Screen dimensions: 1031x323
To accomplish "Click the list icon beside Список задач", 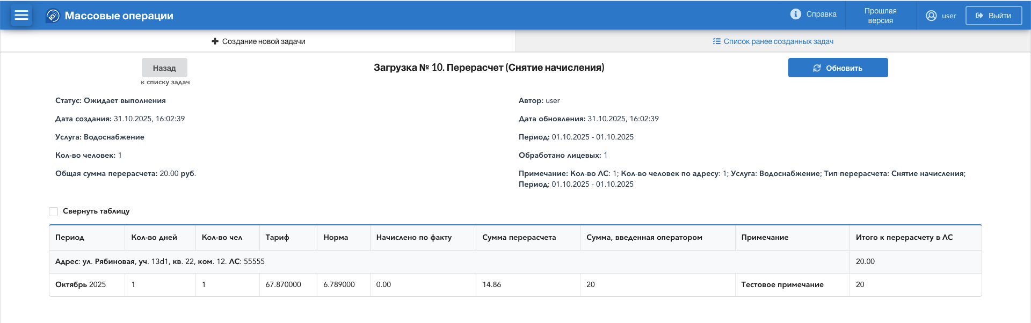I will [716, 41].
